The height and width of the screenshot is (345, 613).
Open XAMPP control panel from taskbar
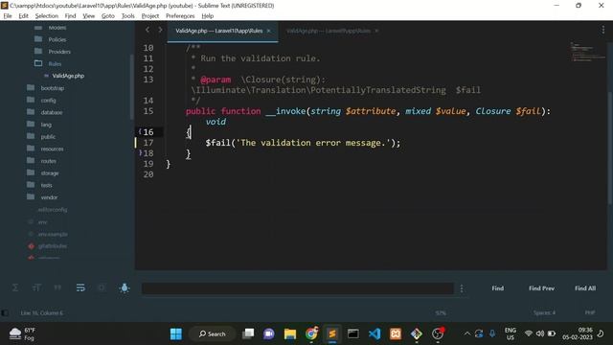click(396, 334)
